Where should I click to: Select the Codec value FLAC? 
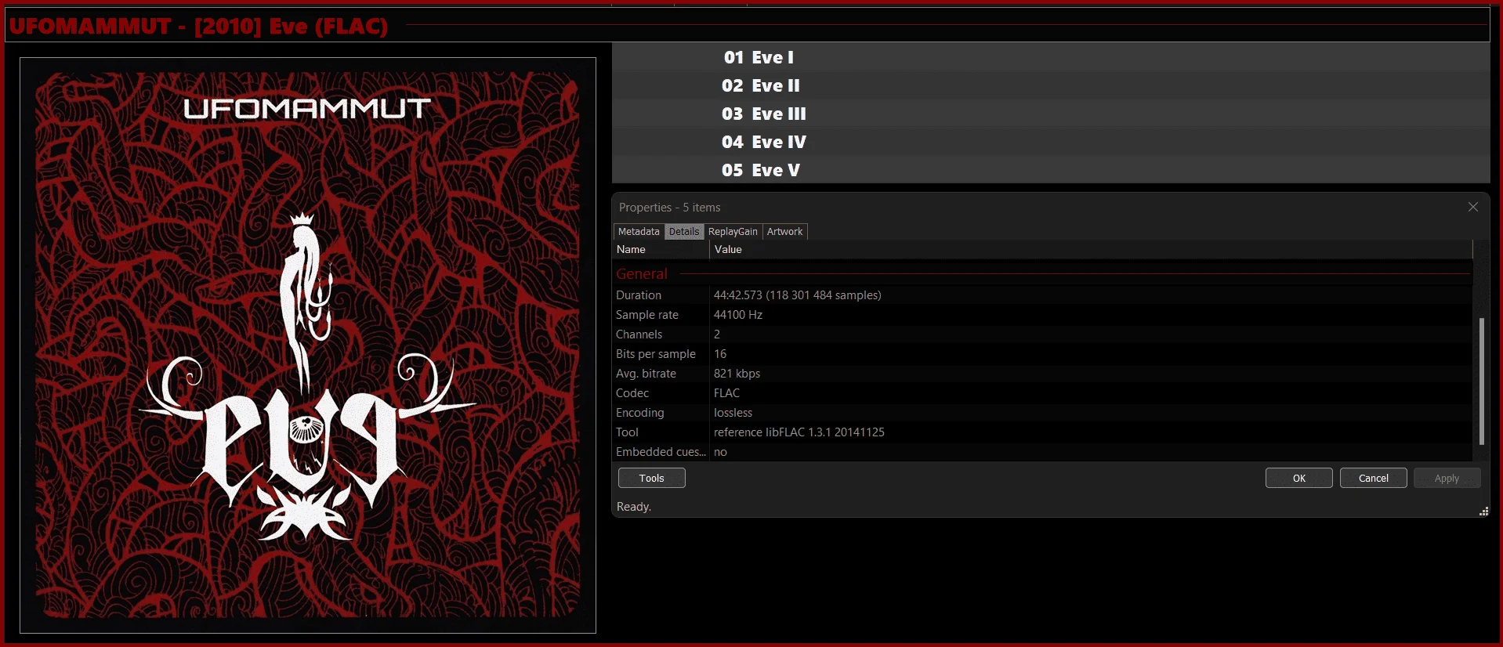pyautogui.click(x=726, y=393)
